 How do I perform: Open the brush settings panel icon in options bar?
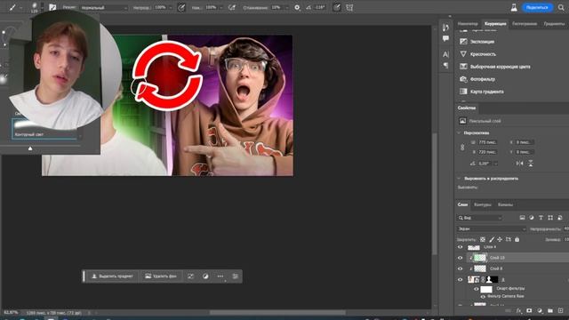[52, 7]
